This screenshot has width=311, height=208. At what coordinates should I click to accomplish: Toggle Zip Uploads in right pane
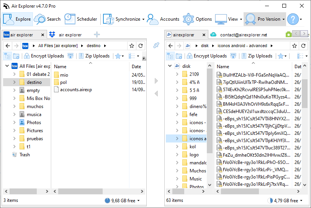pyautogui.click(x=257, y=56)
